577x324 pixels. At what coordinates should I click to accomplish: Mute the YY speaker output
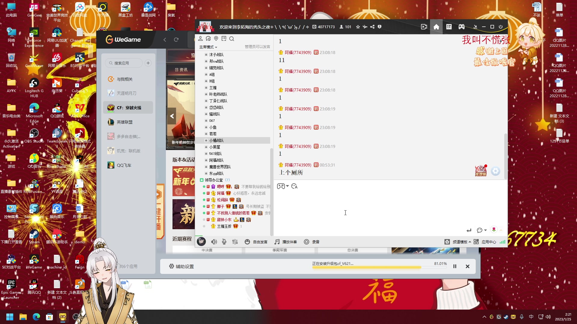pos(214,242)
